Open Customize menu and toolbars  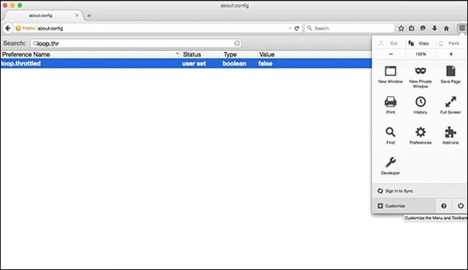[x=403, y=205]
